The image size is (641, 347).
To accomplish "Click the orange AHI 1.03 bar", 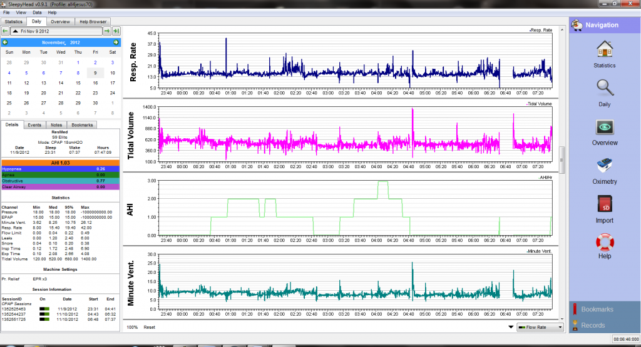I will point(61,163).
